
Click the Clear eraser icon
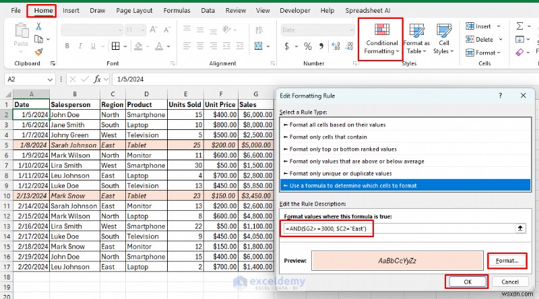[x=519, y=53]
